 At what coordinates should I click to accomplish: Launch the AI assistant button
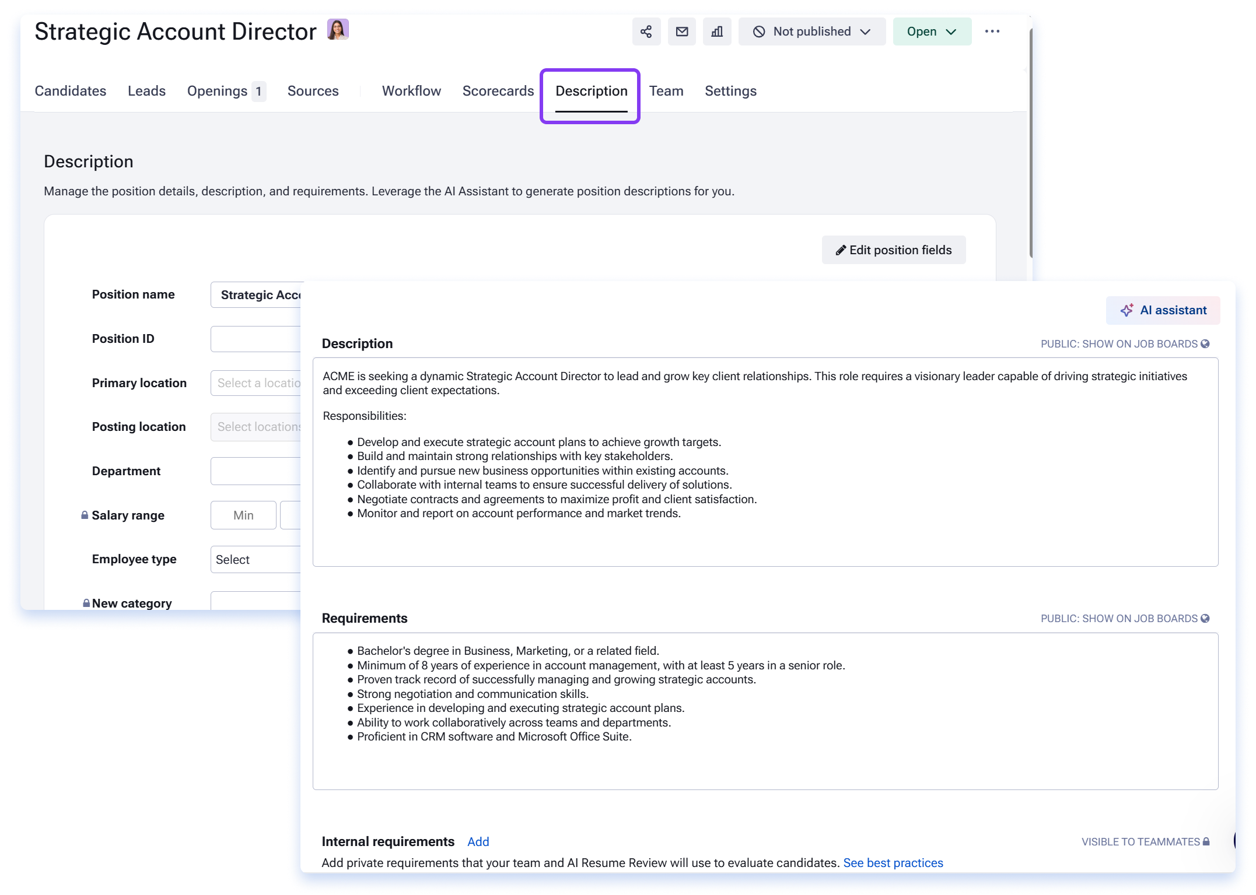(1163, 310)
